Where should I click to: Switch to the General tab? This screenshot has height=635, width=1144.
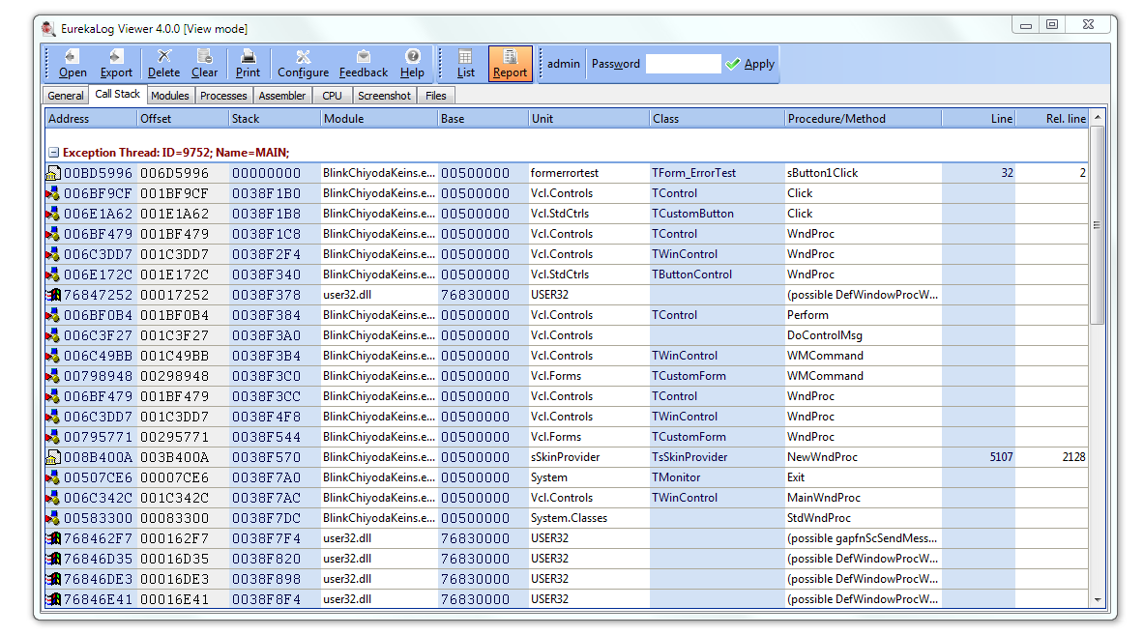pyautogui.click(x=66, y=96)
